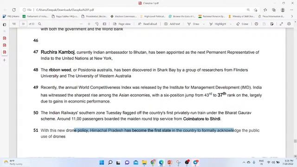The width and height of the screenshot is (297, 167).
Task: Open High Level Political bookmark
Action: pos(153,17)
